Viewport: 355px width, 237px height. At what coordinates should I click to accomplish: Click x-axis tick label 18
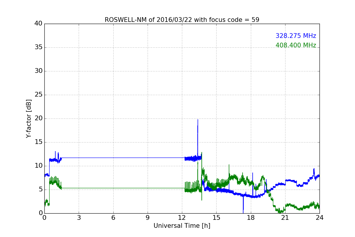[x=251, y=217]
